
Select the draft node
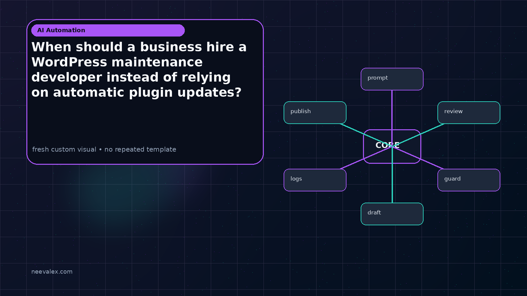(x=392, y=214)
